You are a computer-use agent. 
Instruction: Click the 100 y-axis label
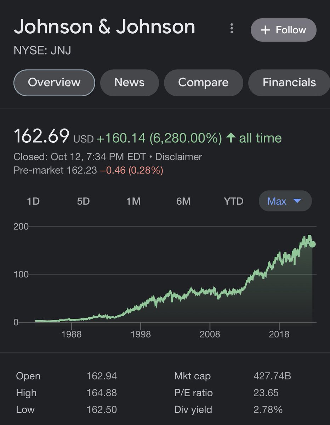[21, 274]
